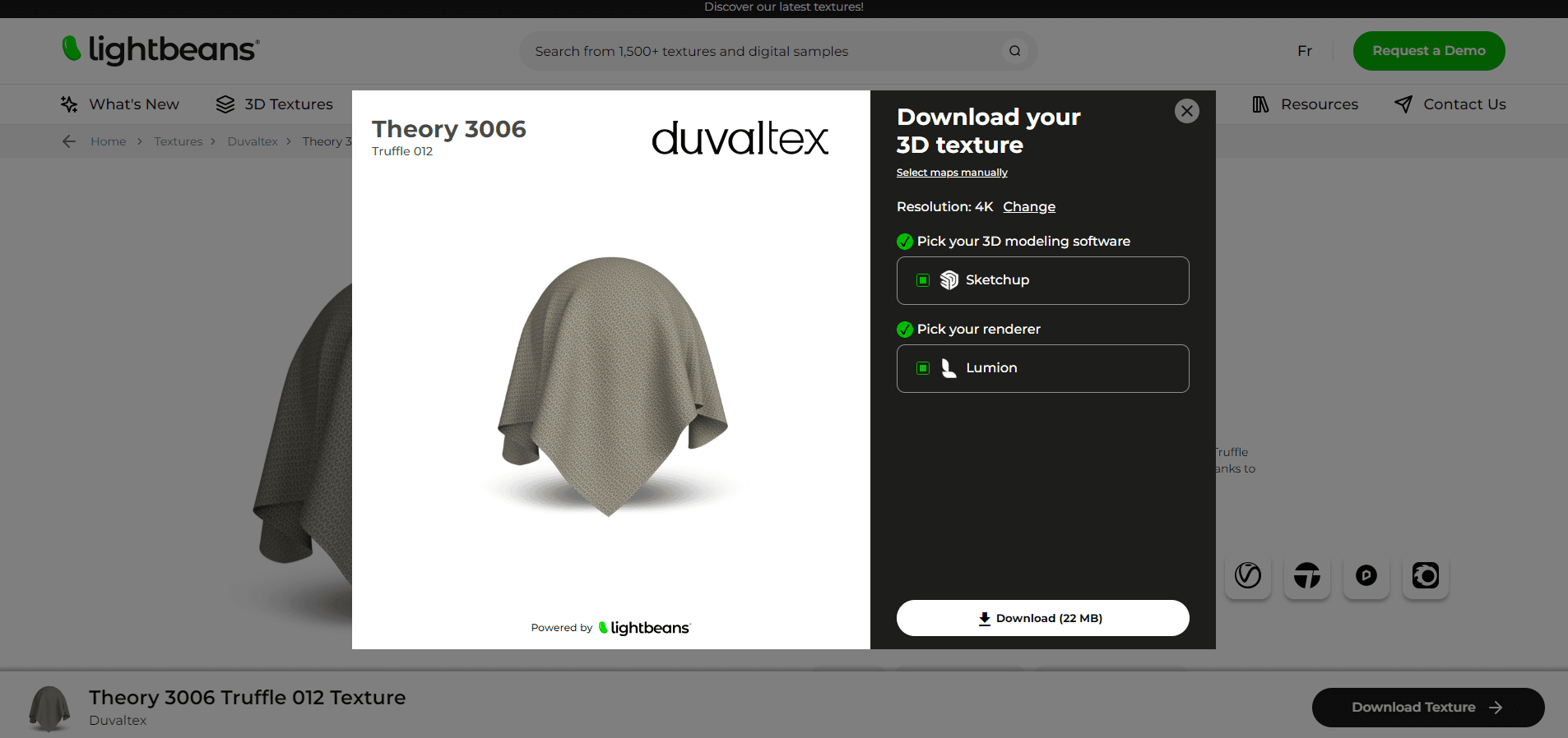Click the green check beside renderer
The height and width of the screenshot is (738, 1568).
905,330
